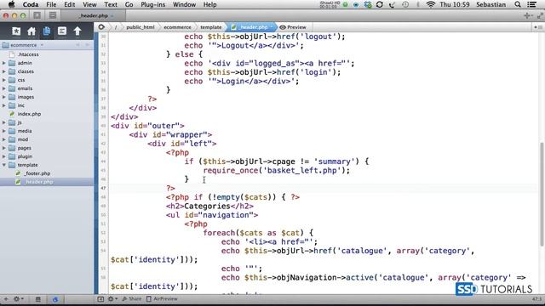
Task: Open the Coda application menu
Action: (31, 4)
